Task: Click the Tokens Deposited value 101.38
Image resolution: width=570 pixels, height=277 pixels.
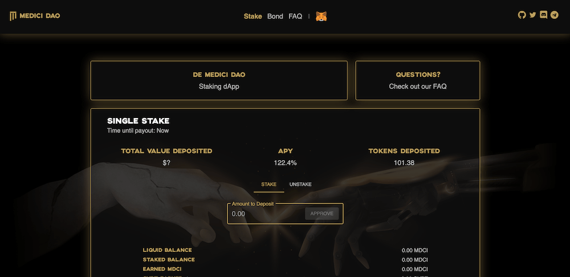Action: [404, 163]
